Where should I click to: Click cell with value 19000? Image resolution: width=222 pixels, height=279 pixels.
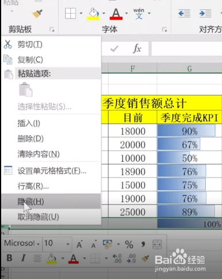click(132, 198)
